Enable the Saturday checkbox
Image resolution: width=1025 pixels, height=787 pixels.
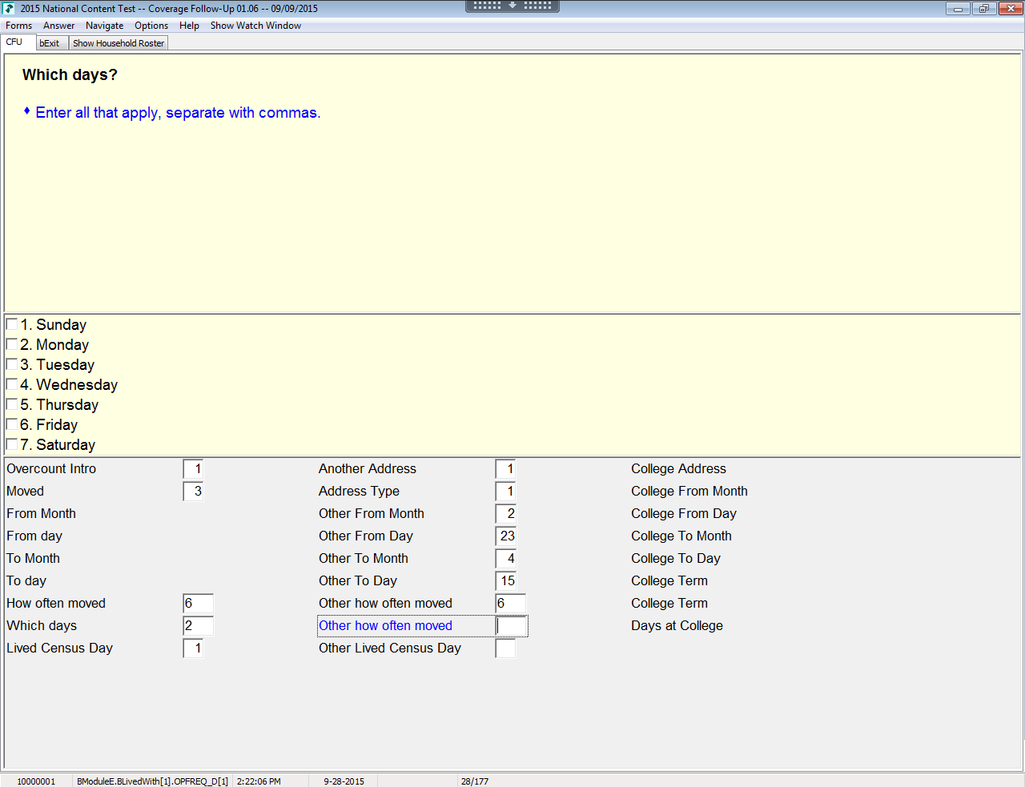click(12, 444)
